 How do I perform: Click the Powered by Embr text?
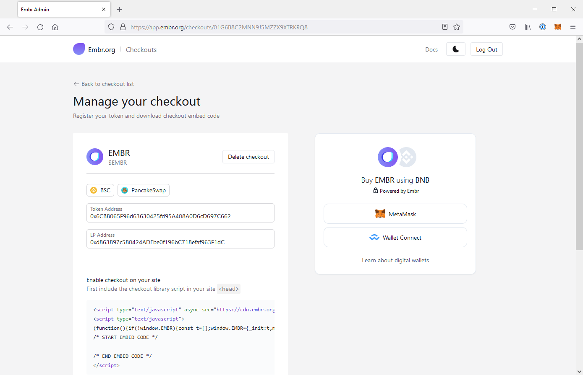[x=399, y=191]
